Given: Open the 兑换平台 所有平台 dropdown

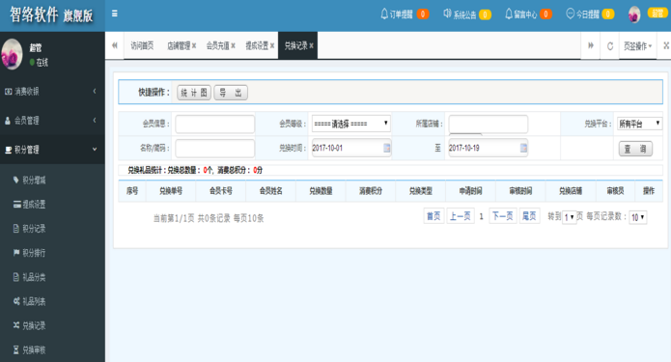Looking at the screenshot, I should (639, 124).
